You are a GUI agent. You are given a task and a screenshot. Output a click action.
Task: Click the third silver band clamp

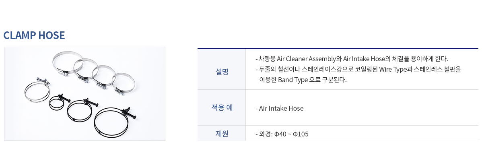coord(103,77)
